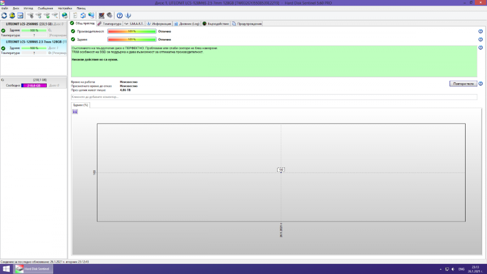Click the save icon above the graph
The height and width of the screenshot is (274, 487).
(75, 111)
